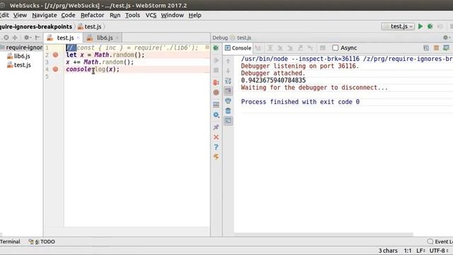This screenshot has width=453, height=255.
Task: Open the Terminal tool window
Action: click(x=10, y=242)
